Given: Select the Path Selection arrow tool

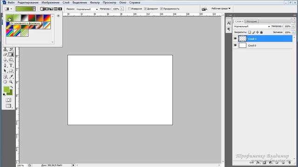Looking at the screenshot, I should click(x=5, y=71).
